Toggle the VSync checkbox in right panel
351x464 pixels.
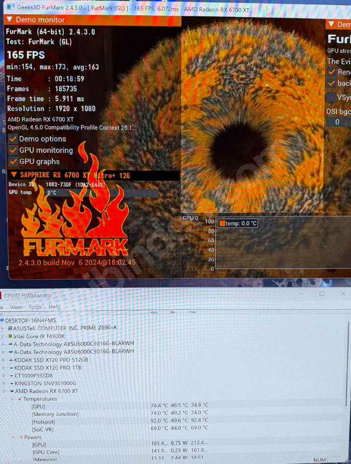pyautogui.click(x=331, y=97)
